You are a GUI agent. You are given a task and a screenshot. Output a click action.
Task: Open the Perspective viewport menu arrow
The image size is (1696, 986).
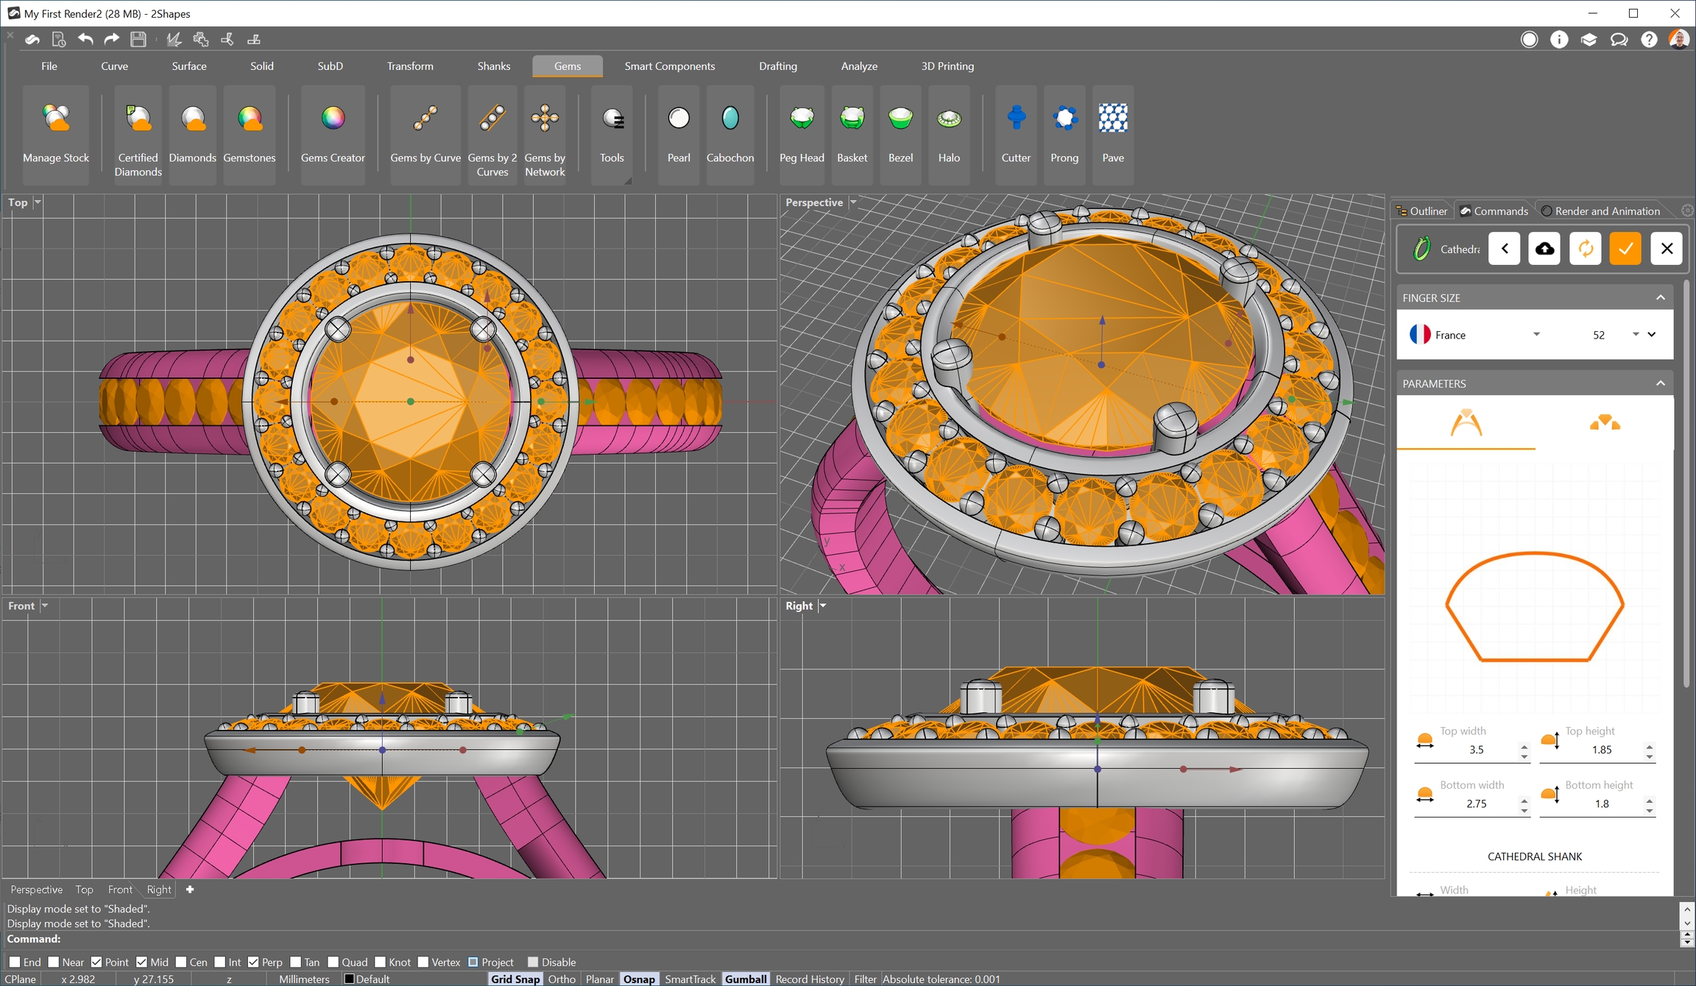point(853,202)
